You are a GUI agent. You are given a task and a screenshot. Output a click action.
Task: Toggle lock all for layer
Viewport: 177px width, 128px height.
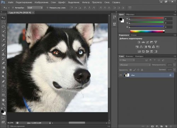tap(142, 70)
